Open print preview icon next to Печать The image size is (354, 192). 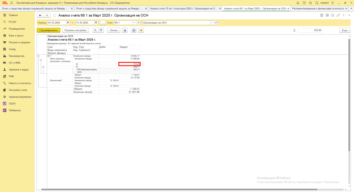125,30
